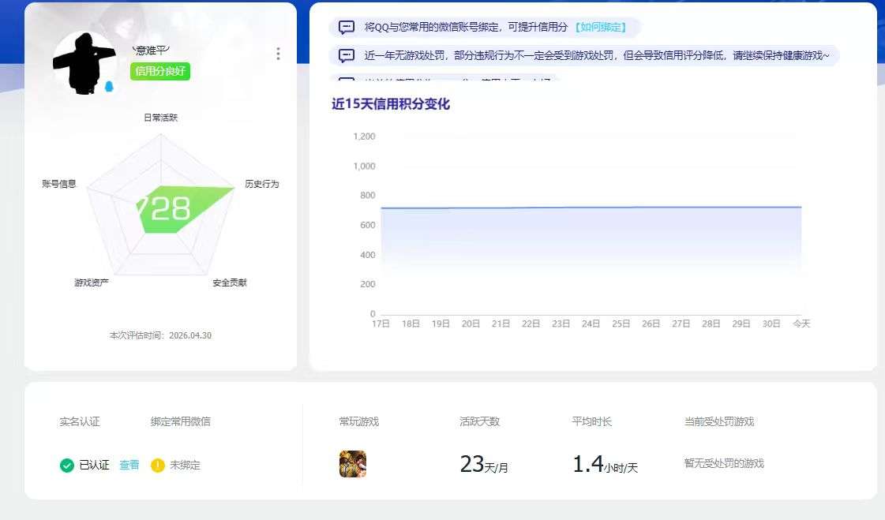Click the chat icon beside the QQ binding tip

coord(346,27)
